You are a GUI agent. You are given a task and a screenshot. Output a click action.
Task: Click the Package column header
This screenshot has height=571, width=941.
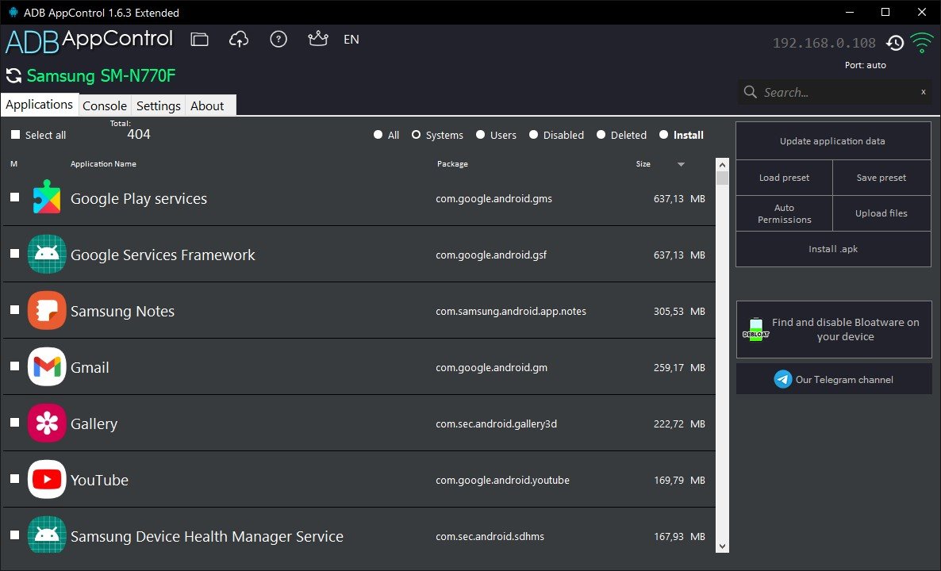(452, 163)
